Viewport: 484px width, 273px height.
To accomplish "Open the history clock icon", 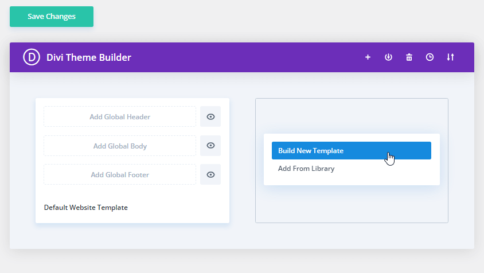I will 430,57.
